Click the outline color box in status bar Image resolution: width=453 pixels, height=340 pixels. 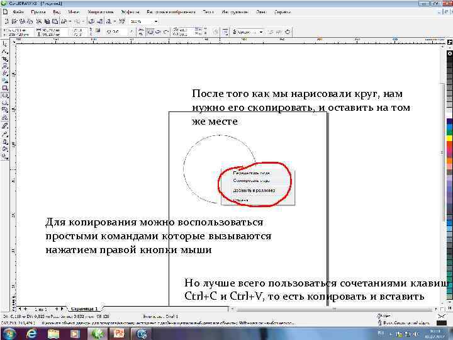click(442, 323)
